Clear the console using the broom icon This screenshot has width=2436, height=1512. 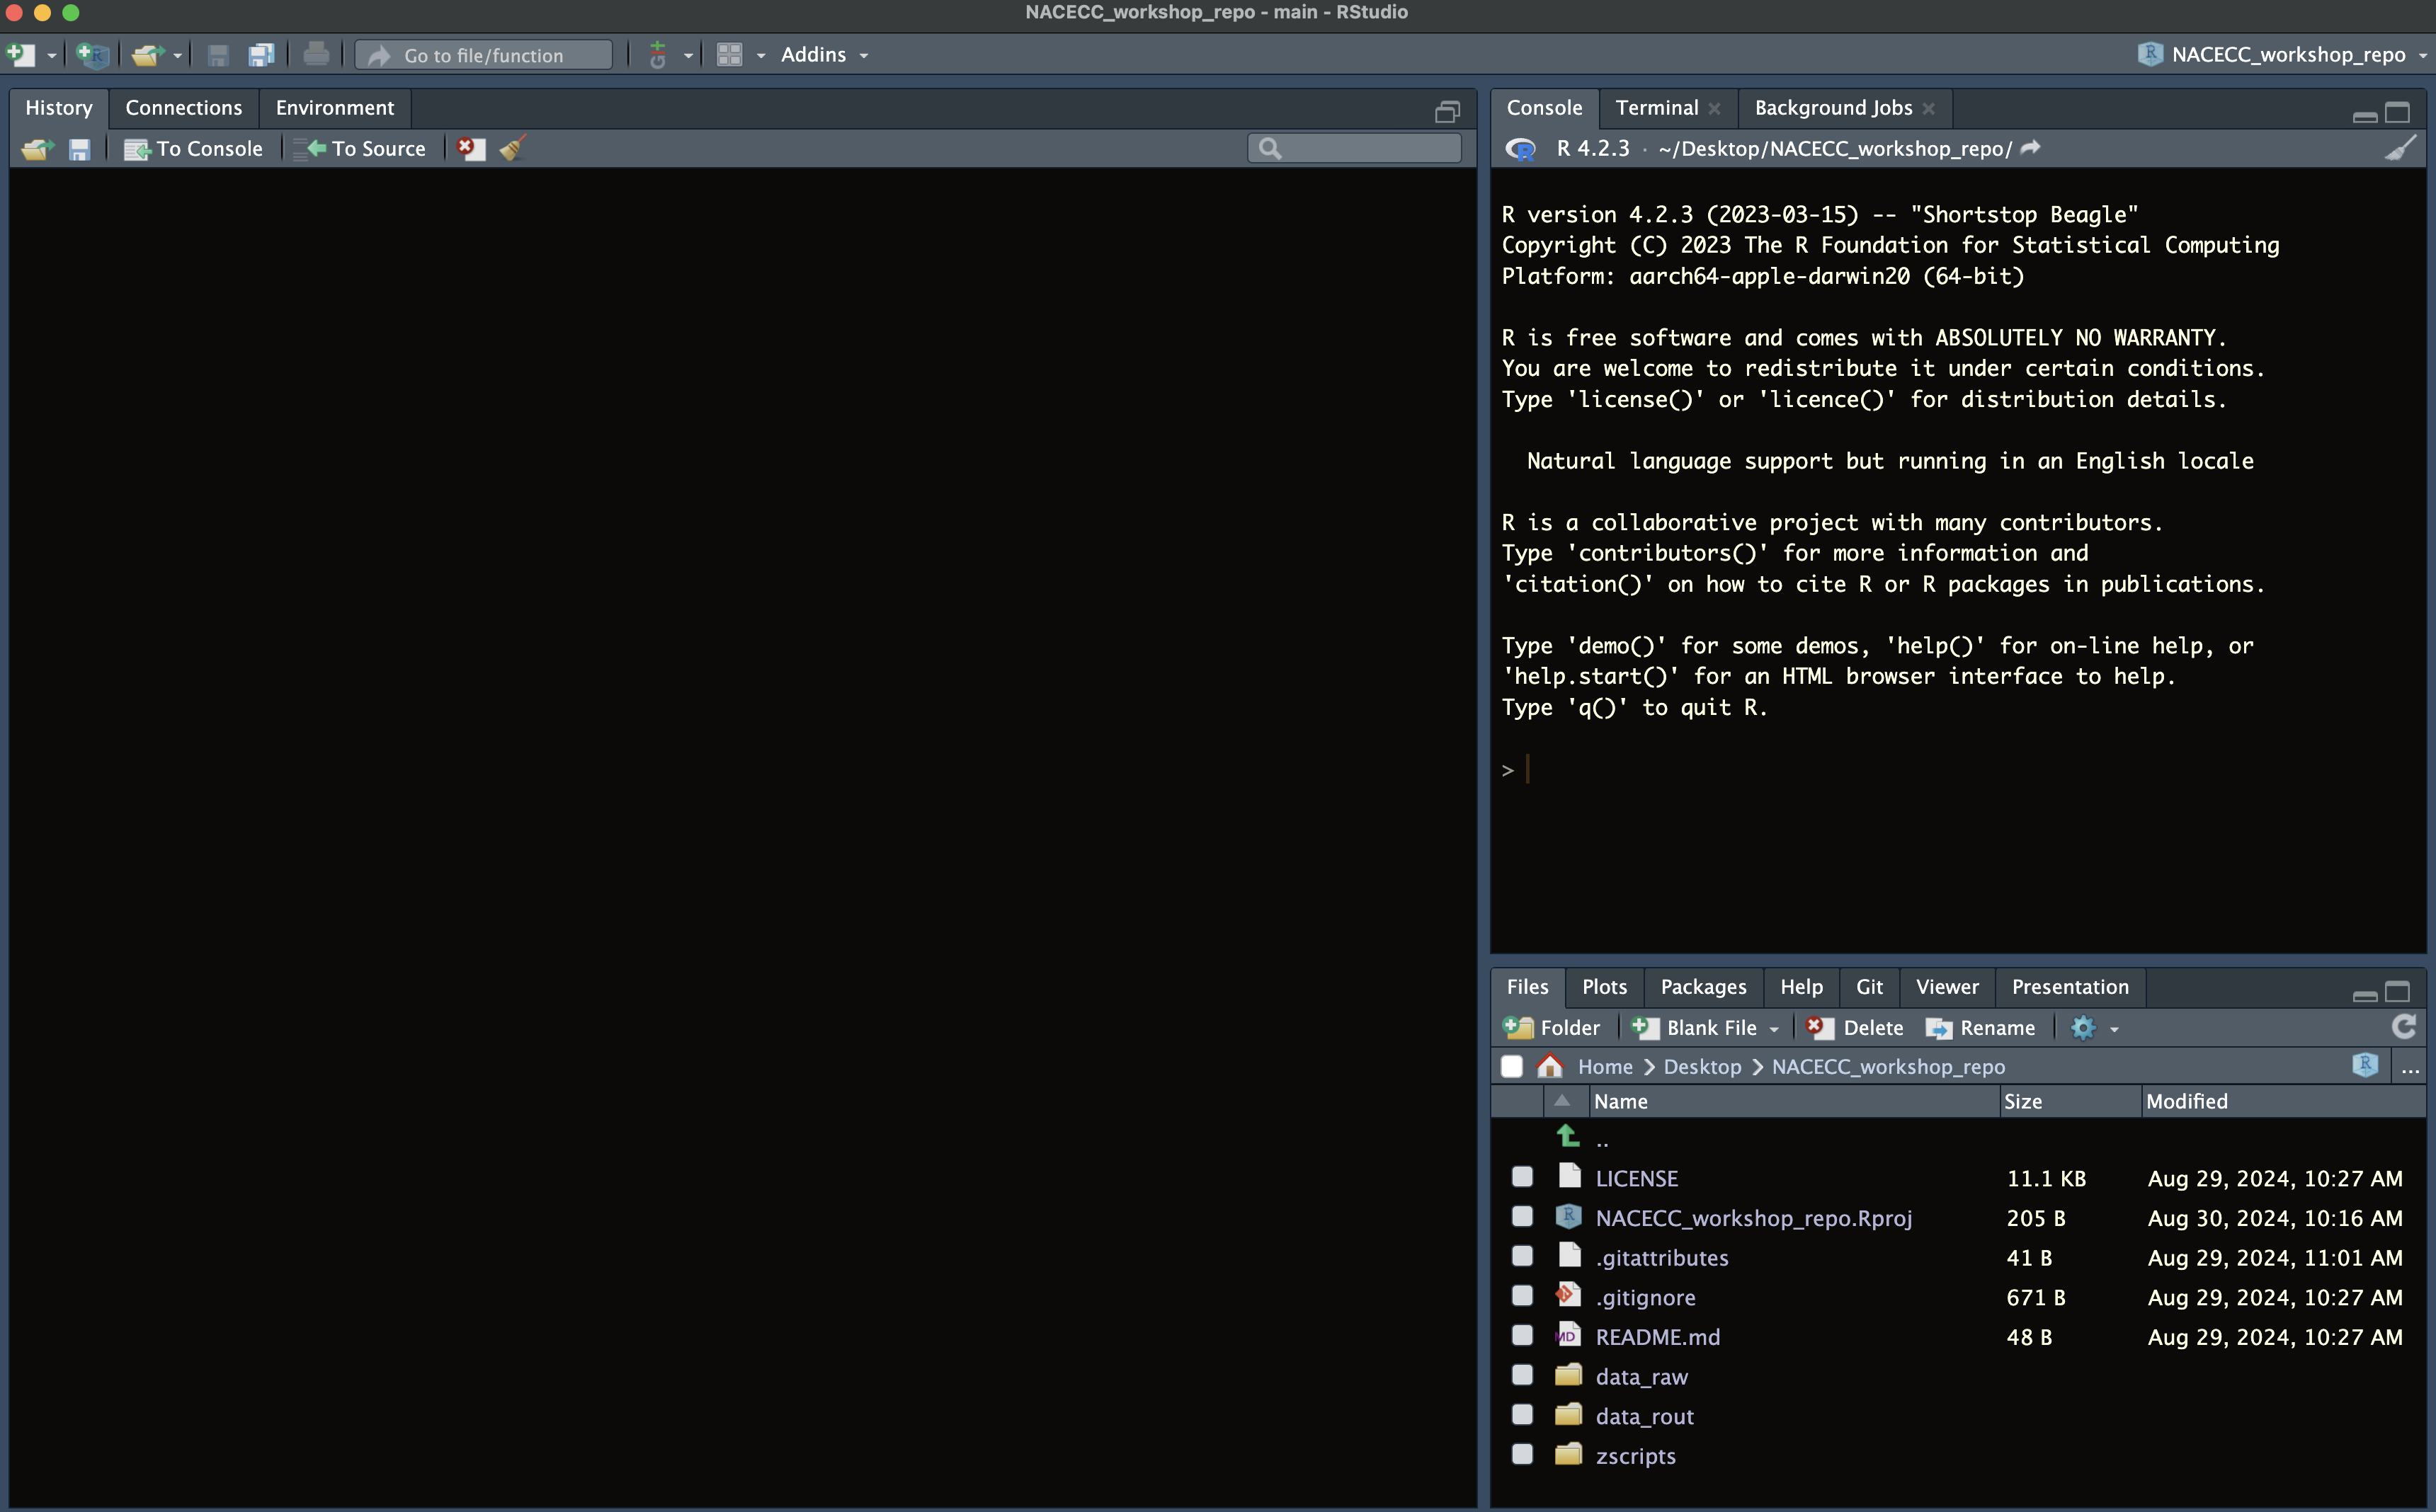2401,149
